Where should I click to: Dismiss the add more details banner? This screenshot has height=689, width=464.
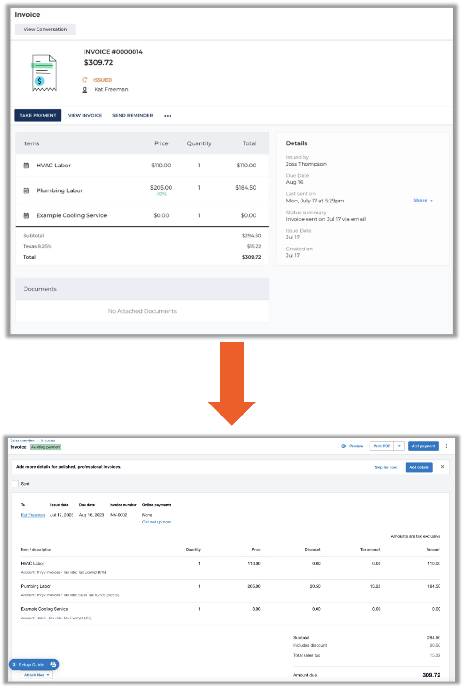(442, 467)
